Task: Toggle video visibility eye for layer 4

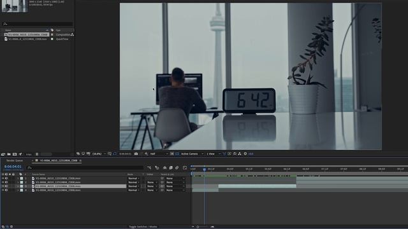Action: pos(3,190)
